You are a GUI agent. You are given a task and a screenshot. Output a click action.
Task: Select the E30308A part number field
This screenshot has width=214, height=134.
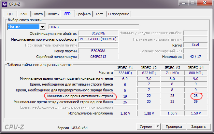click(98, 51)
